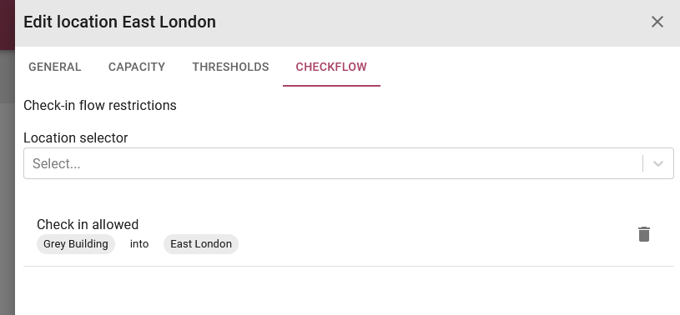This screenshot has width=680, height=315.
Task: Click the Edit location East London title
Action: 119,22
